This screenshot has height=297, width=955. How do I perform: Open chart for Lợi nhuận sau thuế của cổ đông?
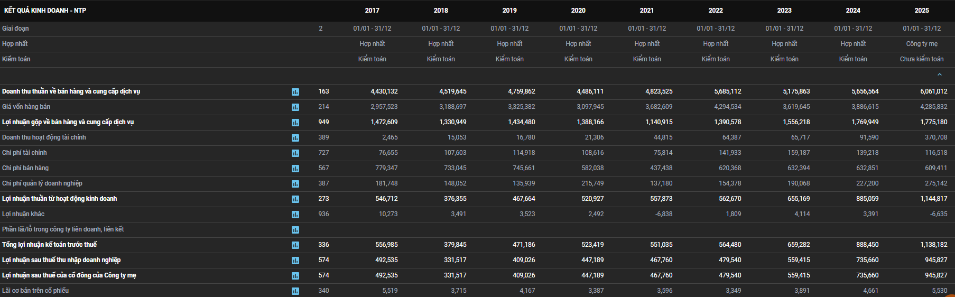295,276
